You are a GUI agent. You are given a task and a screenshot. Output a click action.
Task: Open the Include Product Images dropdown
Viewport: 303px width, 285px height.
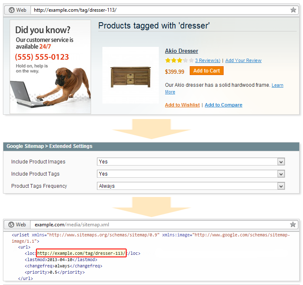click(x=191, y=162)
